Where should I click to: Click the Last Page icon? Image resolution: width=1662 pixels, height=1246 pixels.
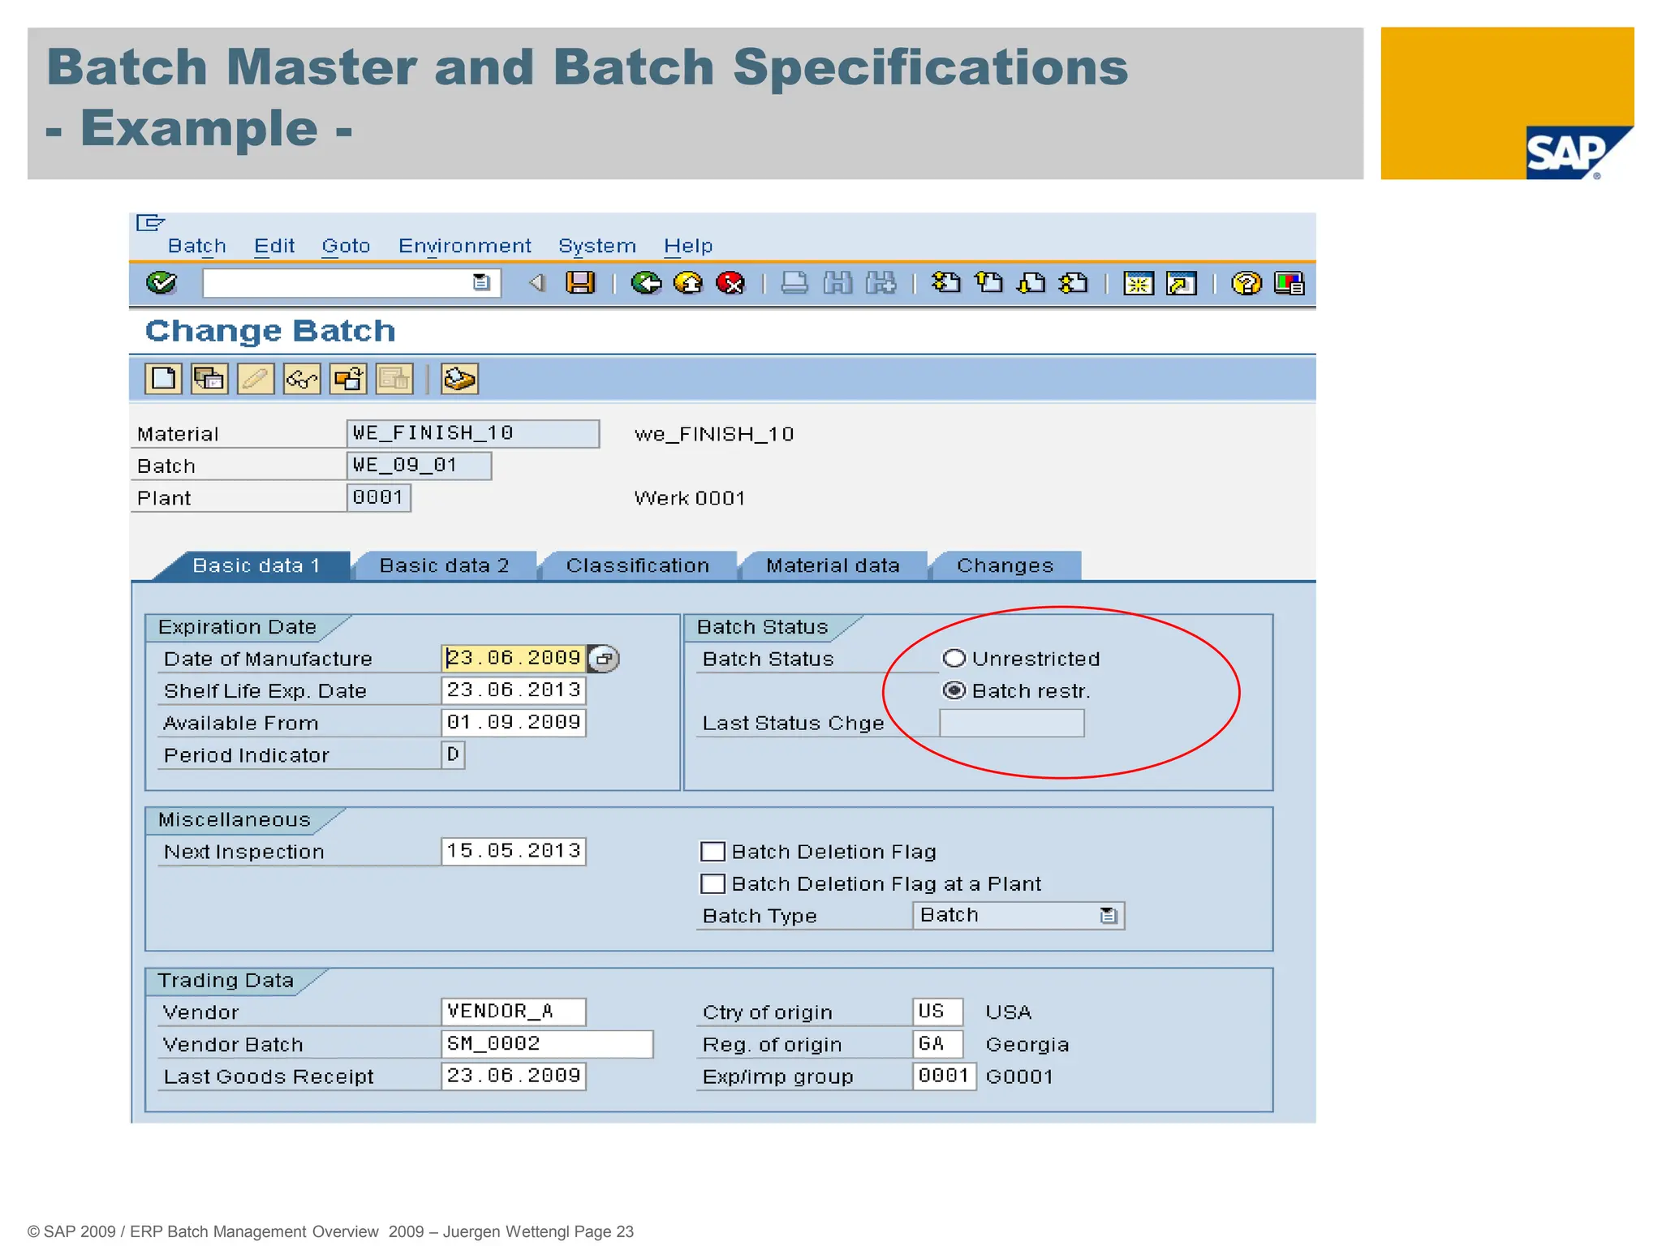(1074, 283)
